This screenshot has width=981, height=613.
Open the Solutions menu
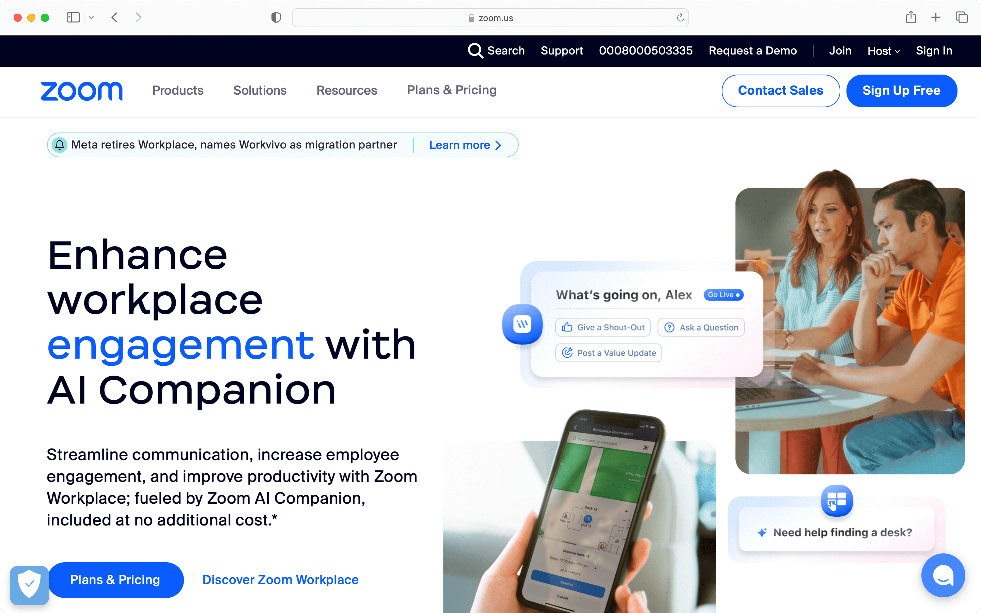[260, 90]
